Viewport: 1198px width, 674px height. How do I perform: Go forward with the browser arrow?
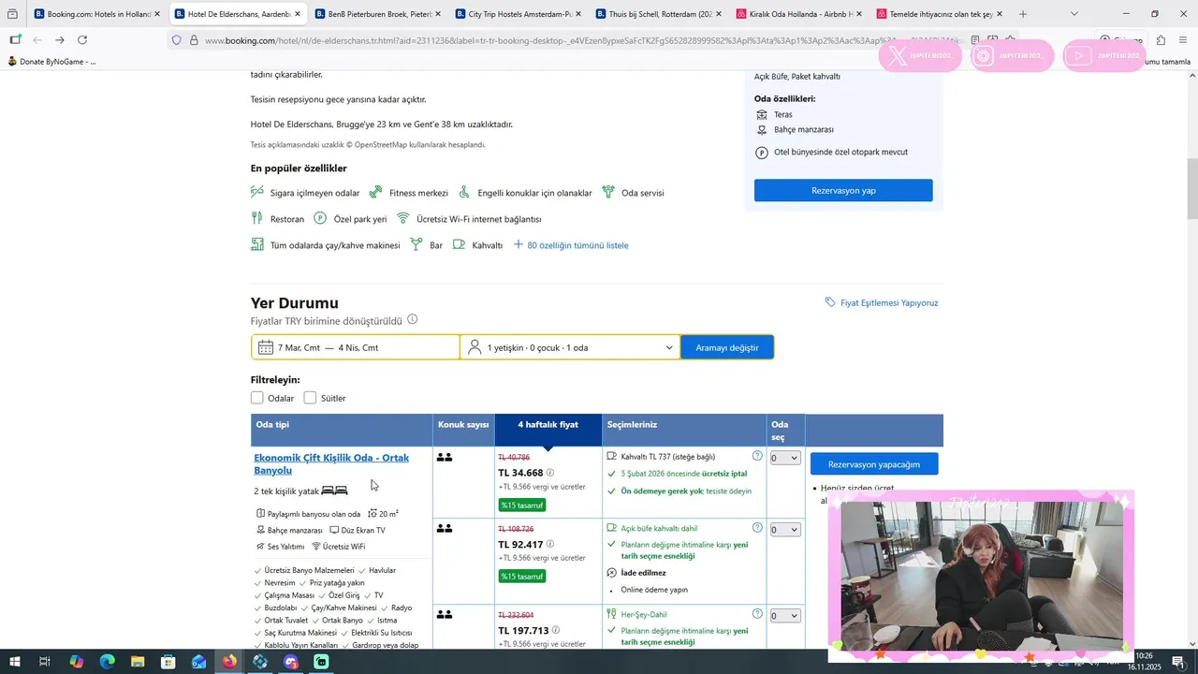(x=60, y=40)
